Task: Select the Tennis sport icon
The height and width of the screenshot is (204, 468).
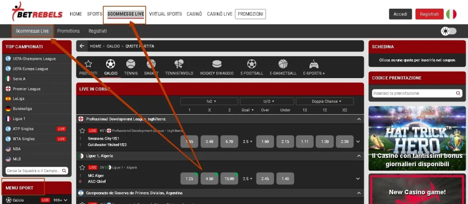Action: tap(131, 64)
